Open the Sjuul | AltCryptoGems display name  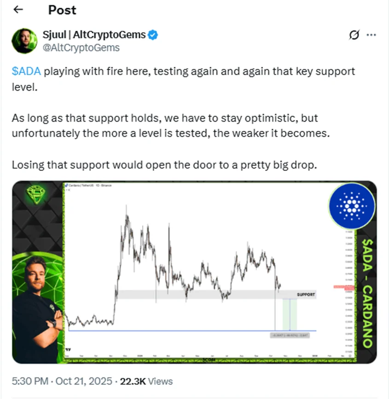tap(94, 35)
